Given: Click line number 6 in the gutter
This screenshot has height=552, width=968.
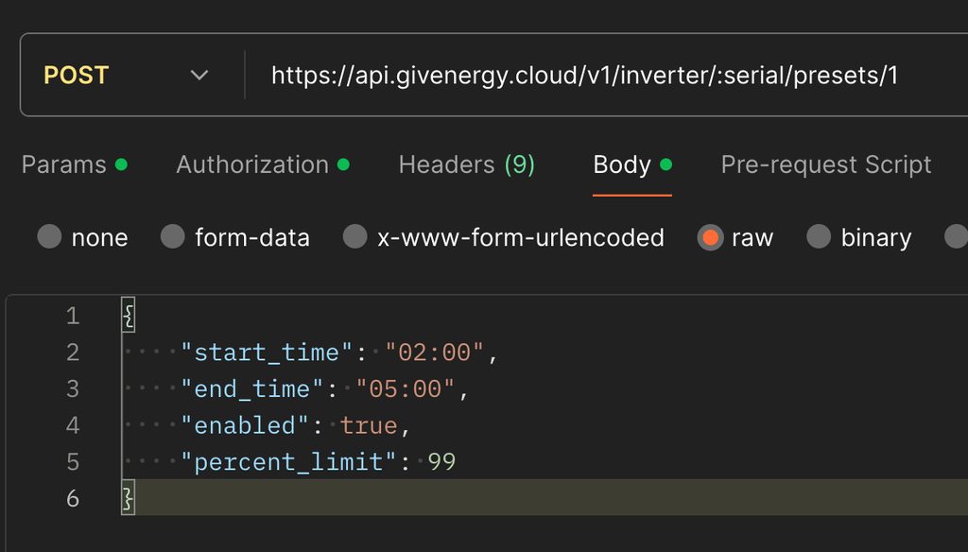Looking at the screenshot, I should pyautogui.click(x=73, y=499).
